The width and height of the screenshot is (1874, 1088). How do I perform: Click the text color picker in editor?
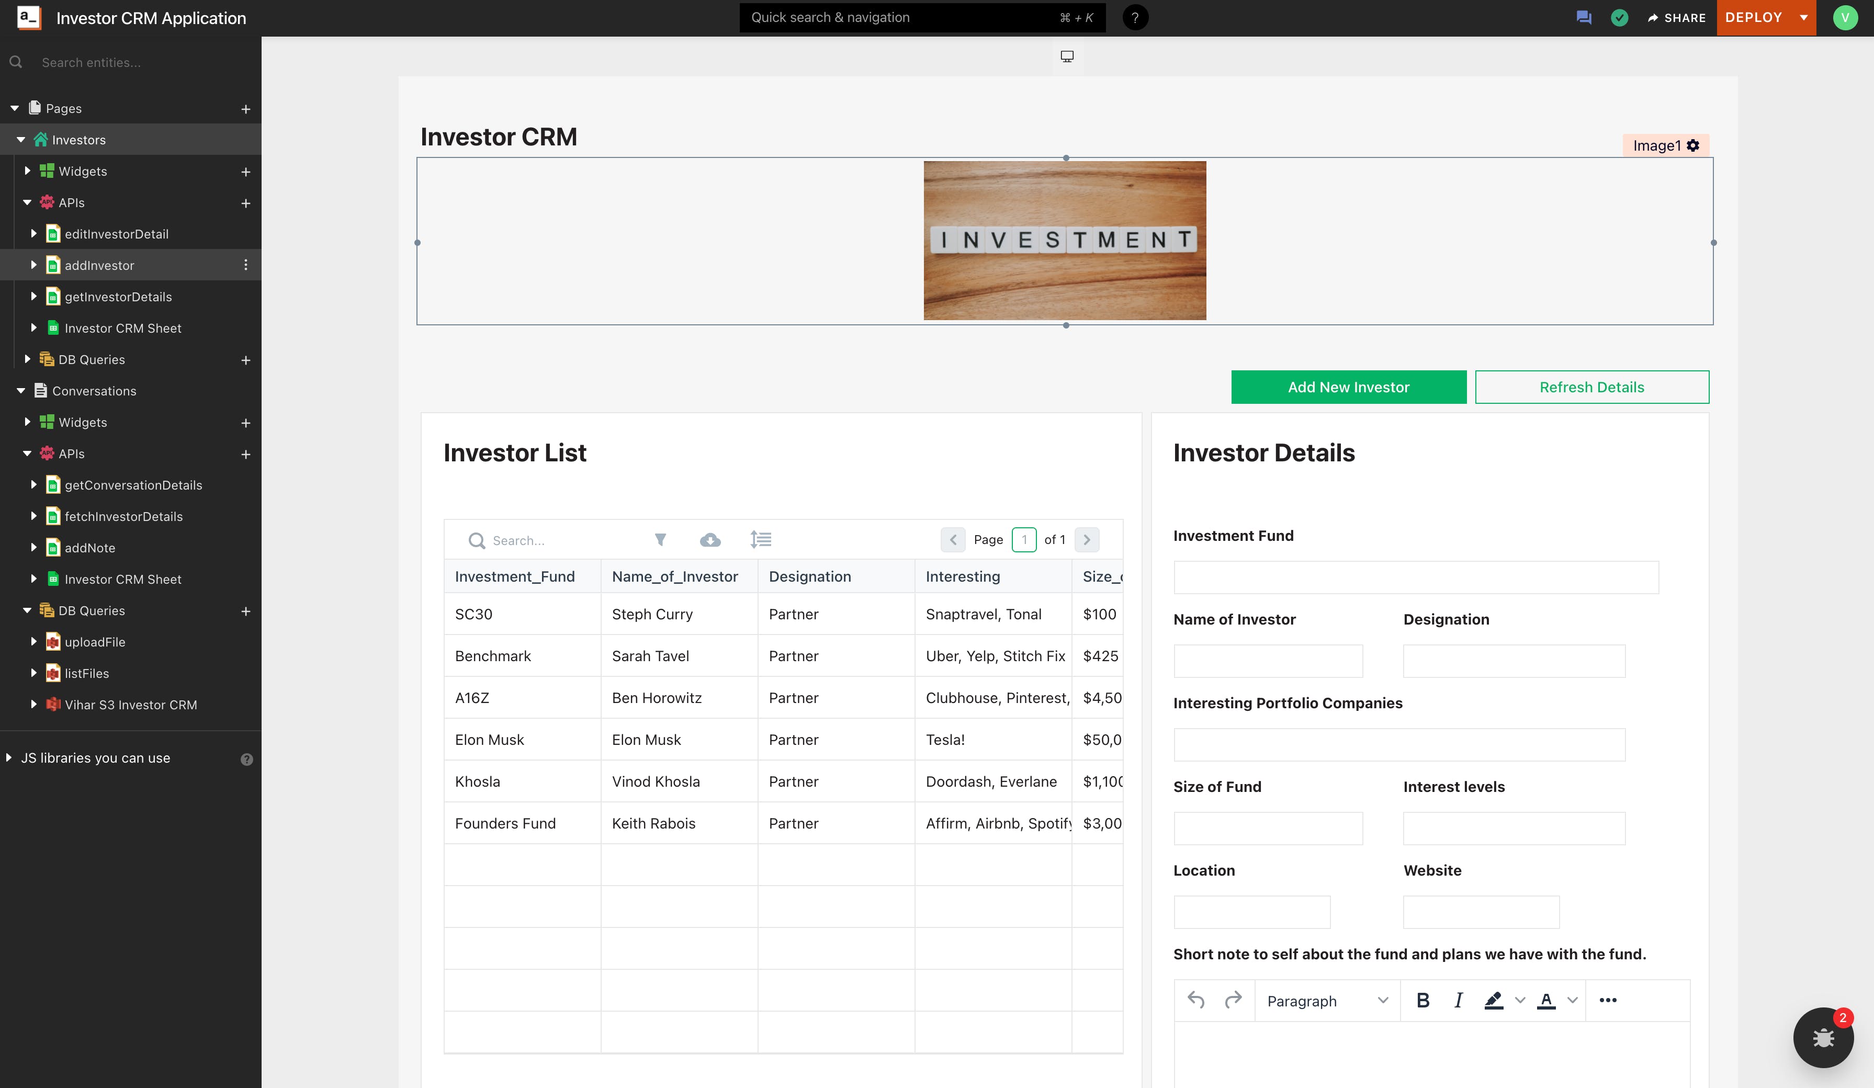point(1546,1000)
